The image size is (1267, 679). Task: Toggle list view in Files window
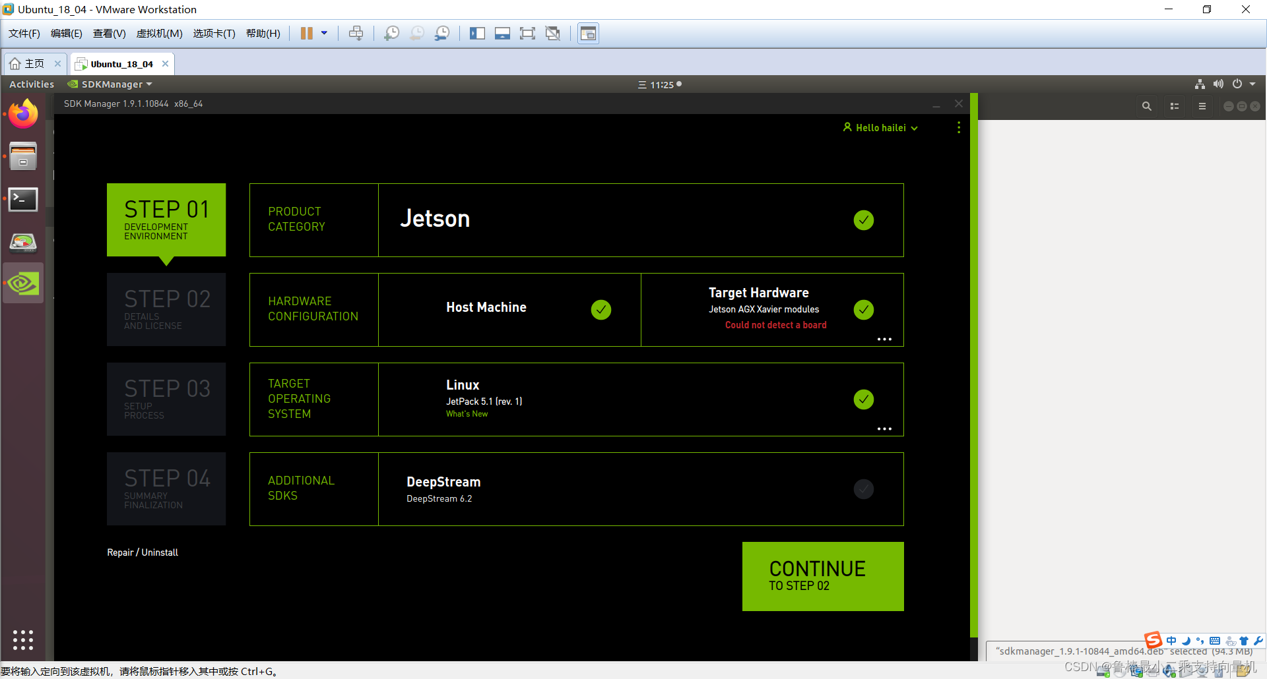1174,106
